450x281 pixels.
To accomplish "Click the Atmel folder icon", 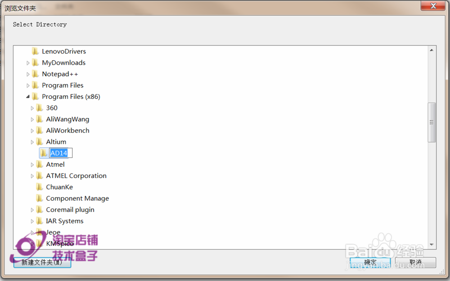I will pyautogui.click(x=40, y=165).
